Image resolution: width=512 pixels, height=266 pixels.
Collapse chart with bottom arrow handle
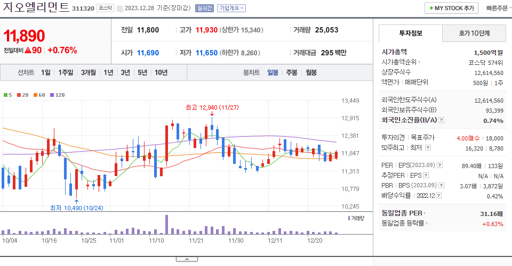(x=187, y=259)
